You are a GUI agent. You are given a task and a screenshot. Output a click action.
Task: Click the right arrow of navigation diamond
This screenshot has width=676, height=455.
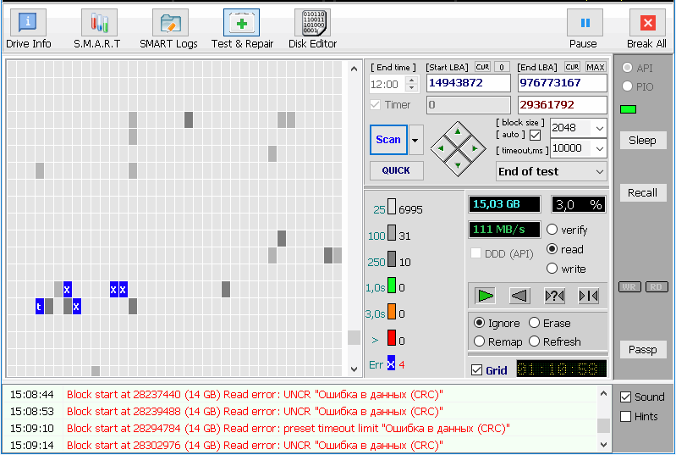475,148
